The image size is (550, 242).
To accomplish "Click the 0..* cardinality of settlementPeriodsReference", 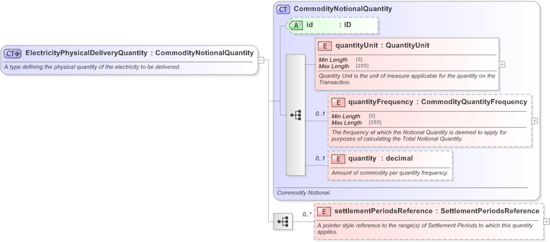I will pos(307,214).
